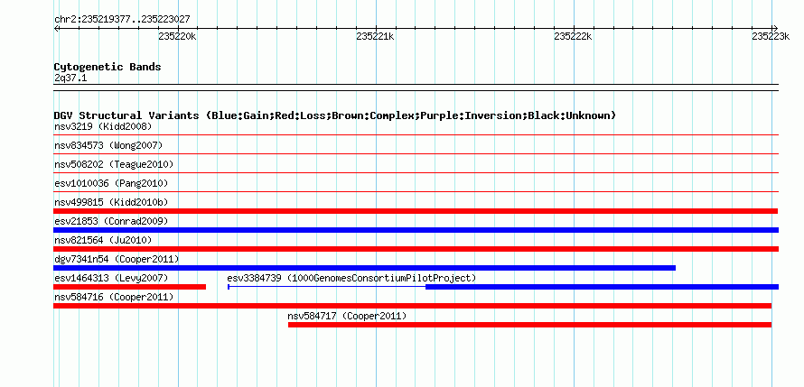Open the nsv508202 (Teague2010) variant label
Image resolution: width=804 pixels, height=387 pixels.
coord(114,164)
